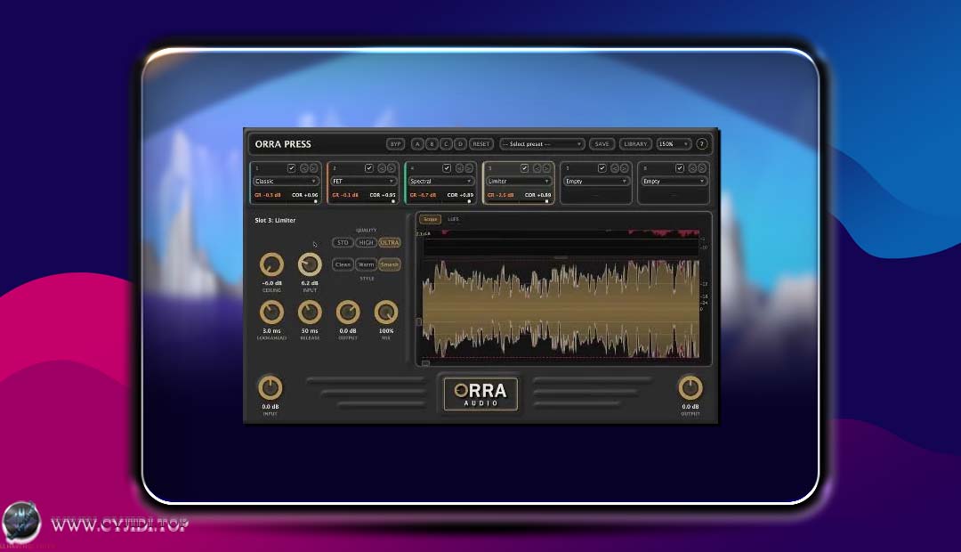The width and height of the screenshot is (961, 552).
Task: Click the RESET button
Action: pos(481,144)
